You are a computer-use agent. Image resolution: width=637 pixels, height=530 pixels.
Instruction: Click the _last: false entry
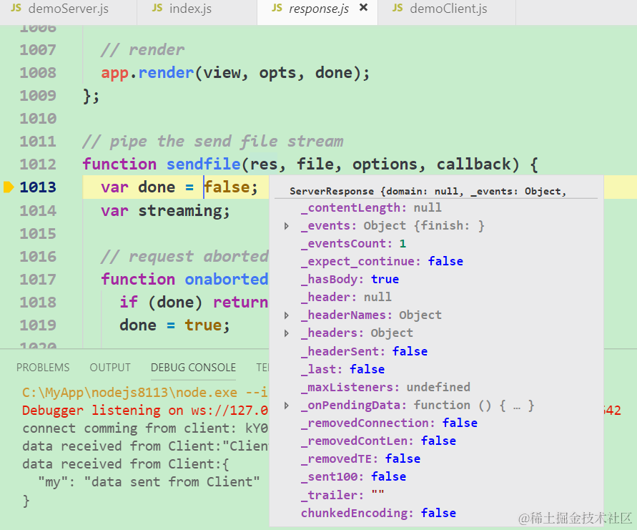pos(342,369)
